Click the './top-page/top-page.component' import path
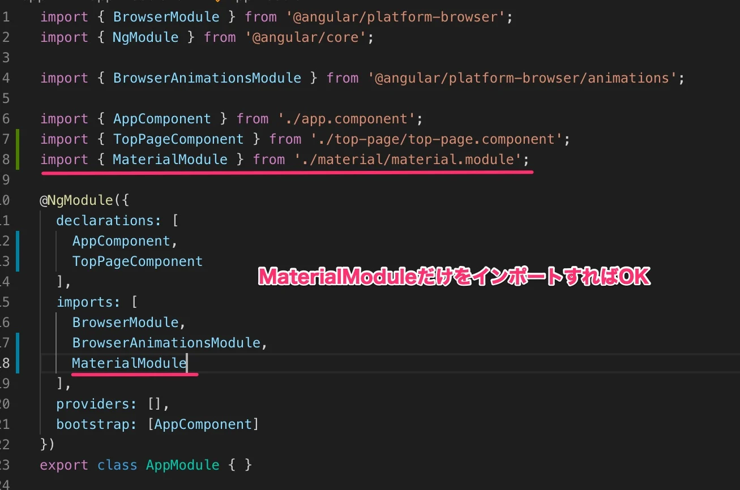740x490 pixels. [437, 139]
